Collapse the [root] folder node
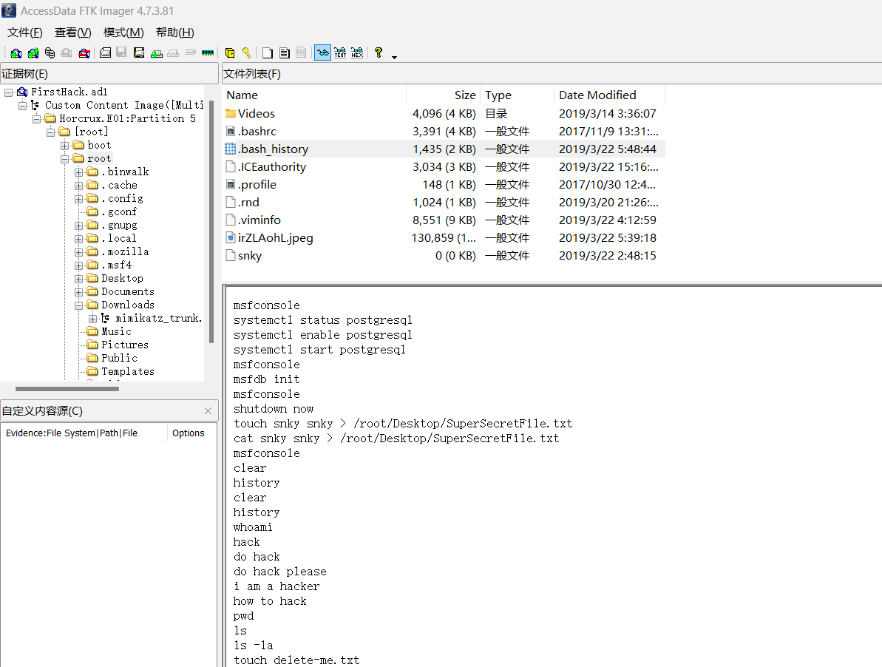The image size is (882, 667). pos(50,132)
